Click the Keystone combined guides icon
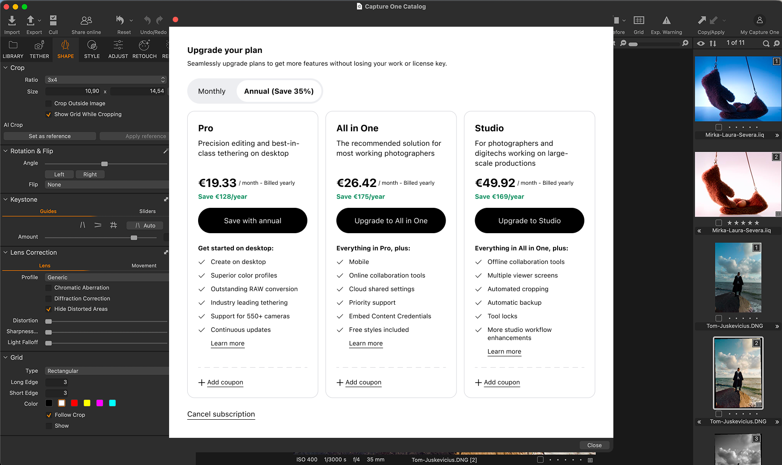The height and width of the screenshot is (465, 782). coord(113,225)
